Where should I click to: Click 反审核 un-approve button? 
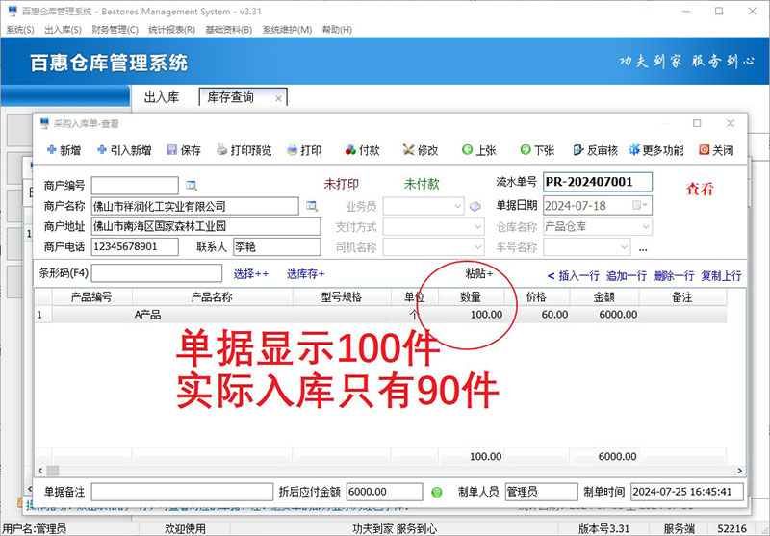coord(595,150)
